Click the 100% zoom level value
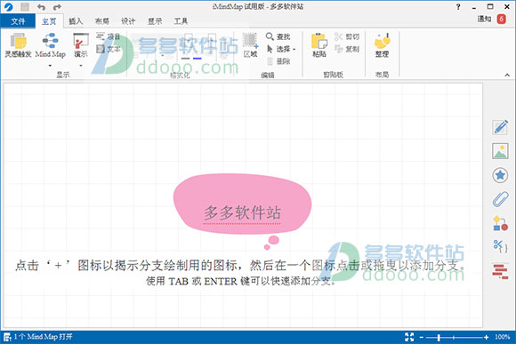The width and height of the screenshot is (516, 344). [502, 337]
